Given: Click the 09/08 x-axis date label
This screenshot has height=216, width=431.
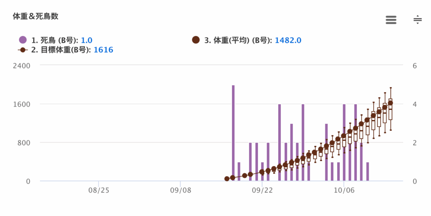Looking at the screenshot, I should coord(181,190).
